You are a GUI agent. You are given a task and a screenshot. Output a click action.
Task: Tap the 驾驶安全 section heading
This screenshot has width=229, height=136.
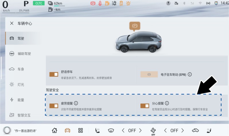52,90
